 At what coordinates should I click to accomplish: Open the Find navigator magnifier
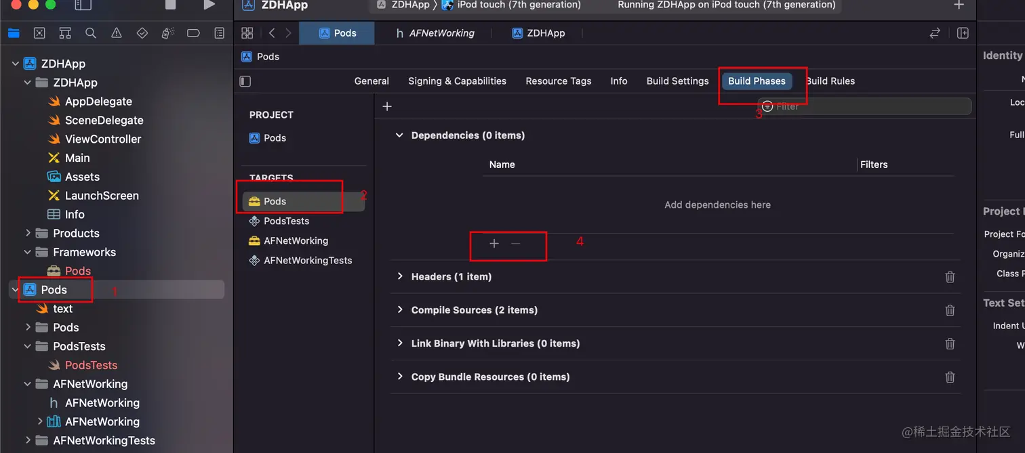click(91, 33)
